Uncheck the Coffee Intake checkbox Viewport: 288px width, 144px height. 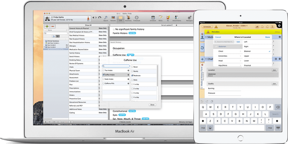(103, 75)
